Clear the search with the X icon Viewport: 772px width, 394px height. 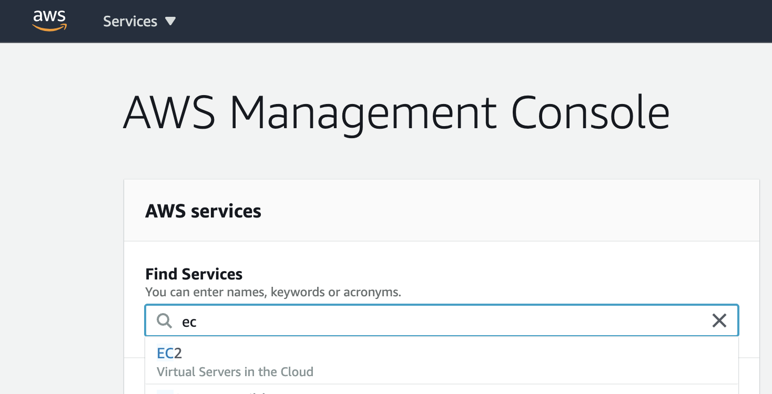tap(719, 320)
